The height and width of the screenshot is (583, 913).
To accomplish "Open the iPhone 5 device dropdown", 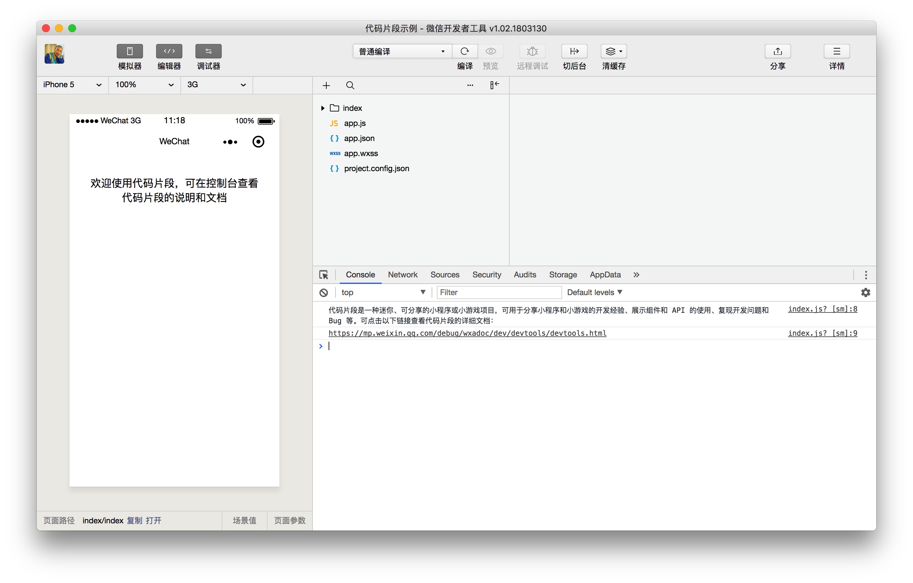I will coord(72,85).
